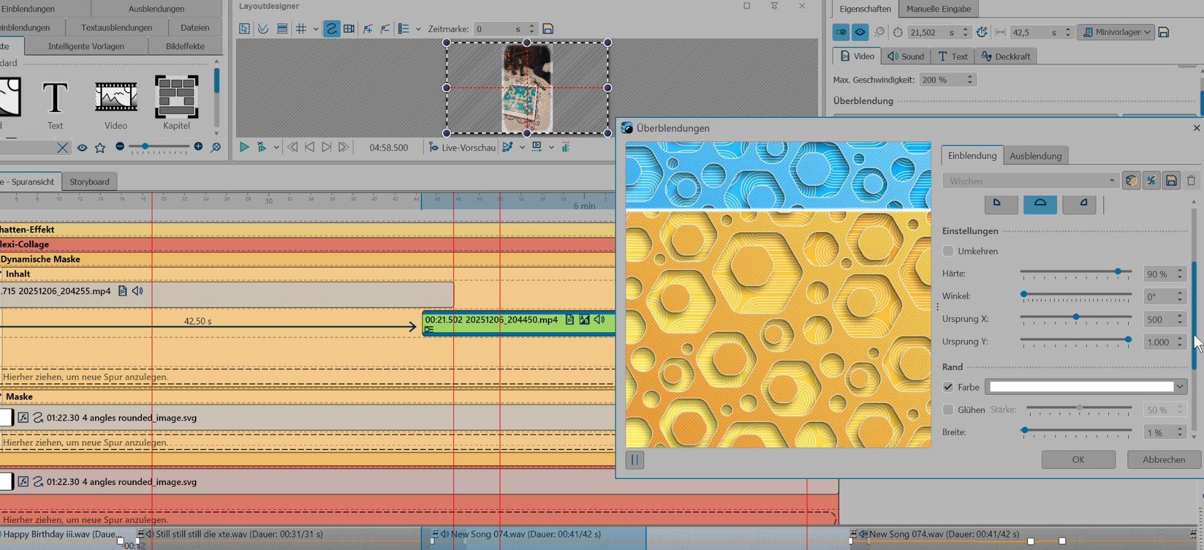
Task: Click the camera pan tool icon
Action: pos(349,29)
